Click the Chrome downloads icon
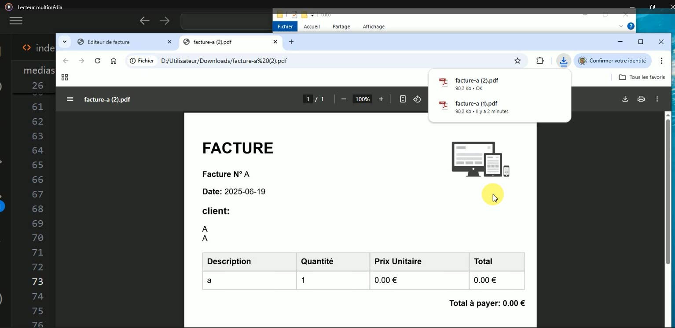The image size is (675, 328). coord(563,61)
